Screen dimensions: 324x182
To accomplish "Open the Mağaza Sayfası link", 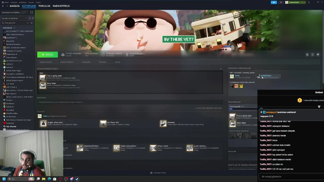I will [x=46, y=62].
